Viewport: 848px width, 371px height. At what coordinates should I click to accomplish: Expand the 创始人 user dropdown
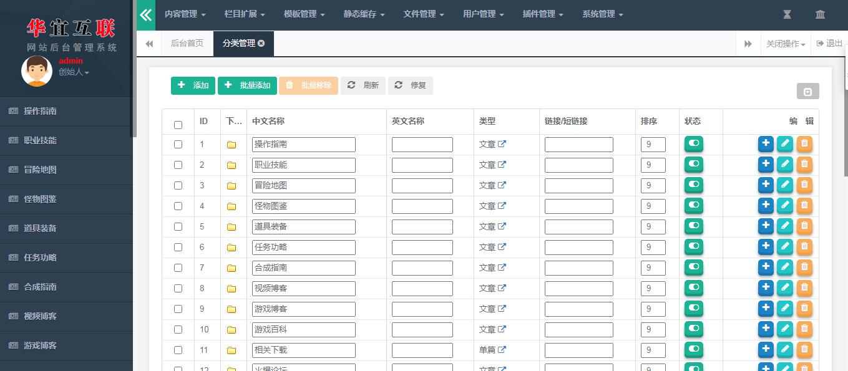pos(74,72)
